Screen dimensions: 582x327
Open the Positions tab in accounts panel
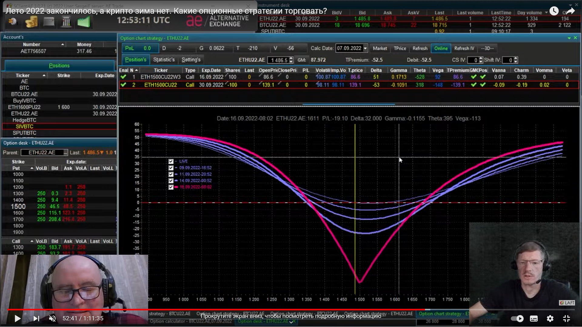point(59,66)
